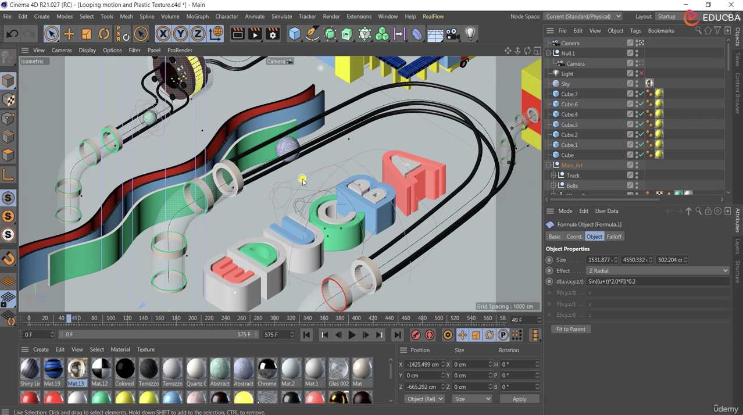
Task: Toggle the X-axis lock in the toolbar
Action: click(163, 34)
